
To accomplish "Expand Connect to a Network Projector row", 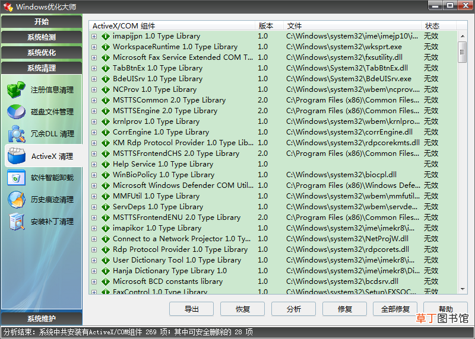I will (94, 239).
